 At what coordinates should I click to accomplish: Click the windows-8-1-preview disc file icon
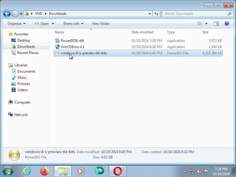click(57, 53)
